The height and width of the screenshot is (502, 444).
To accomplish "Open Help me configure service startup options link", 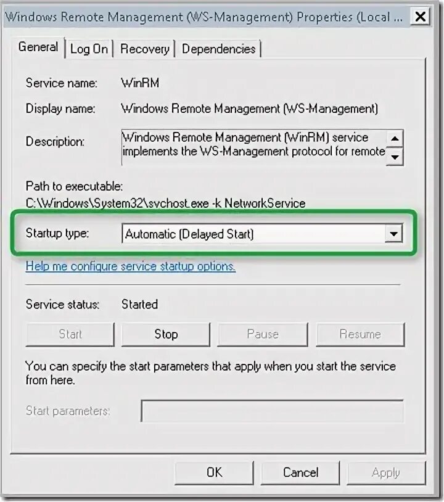I will pyautogui.click(x=131, y=266).
